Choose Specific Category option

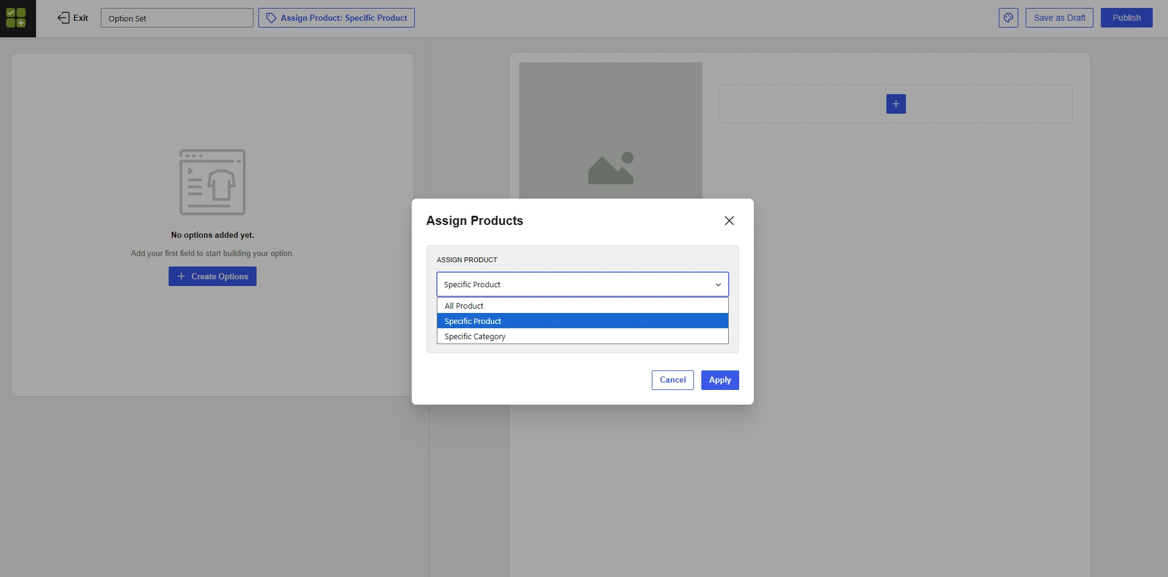pyautogui.click(x=583, y=336)
